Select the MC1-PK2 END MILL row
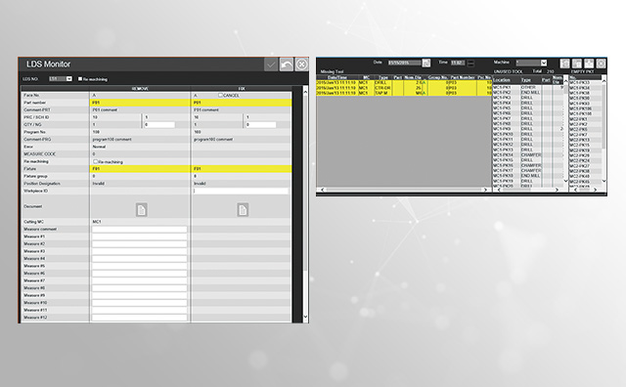The height and width of the screenshot is (387, 626). coord(528,93)
